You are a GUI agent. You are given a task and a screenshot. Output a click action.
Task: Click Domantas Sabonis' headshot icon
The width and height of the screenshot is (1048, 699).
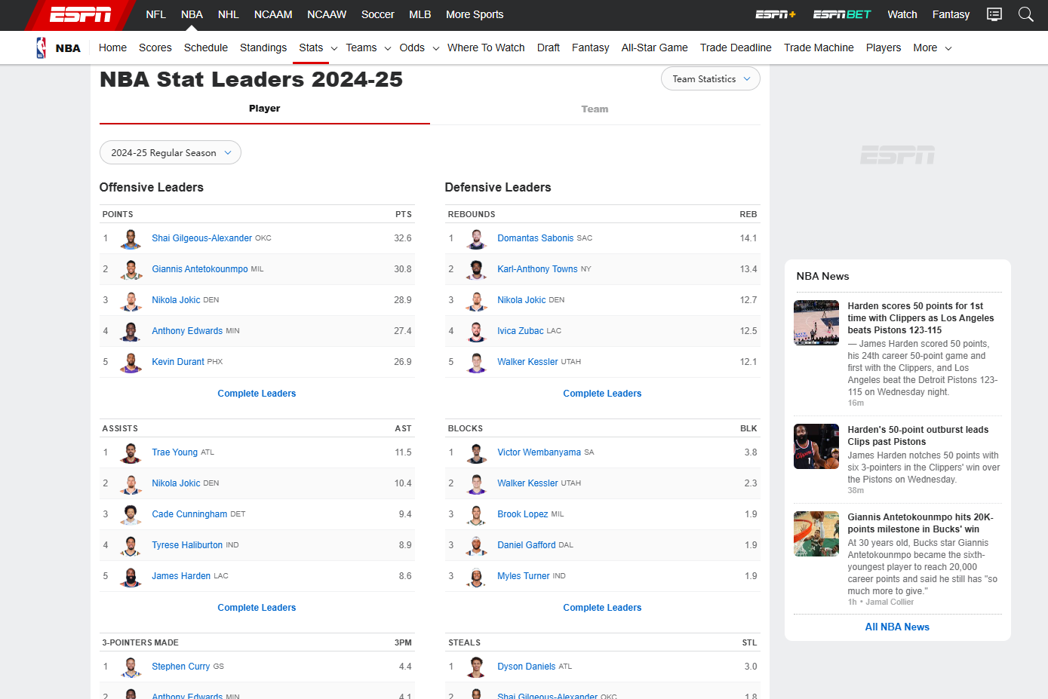[x=476, y=238]
